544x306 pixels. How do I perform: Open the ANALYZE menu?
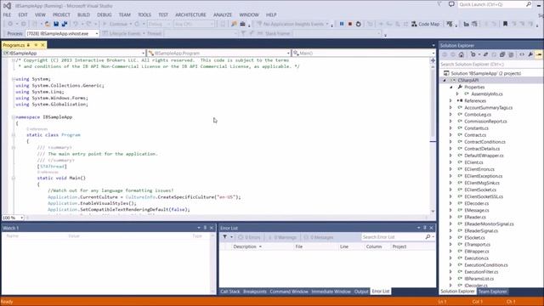tap(223, 15)
